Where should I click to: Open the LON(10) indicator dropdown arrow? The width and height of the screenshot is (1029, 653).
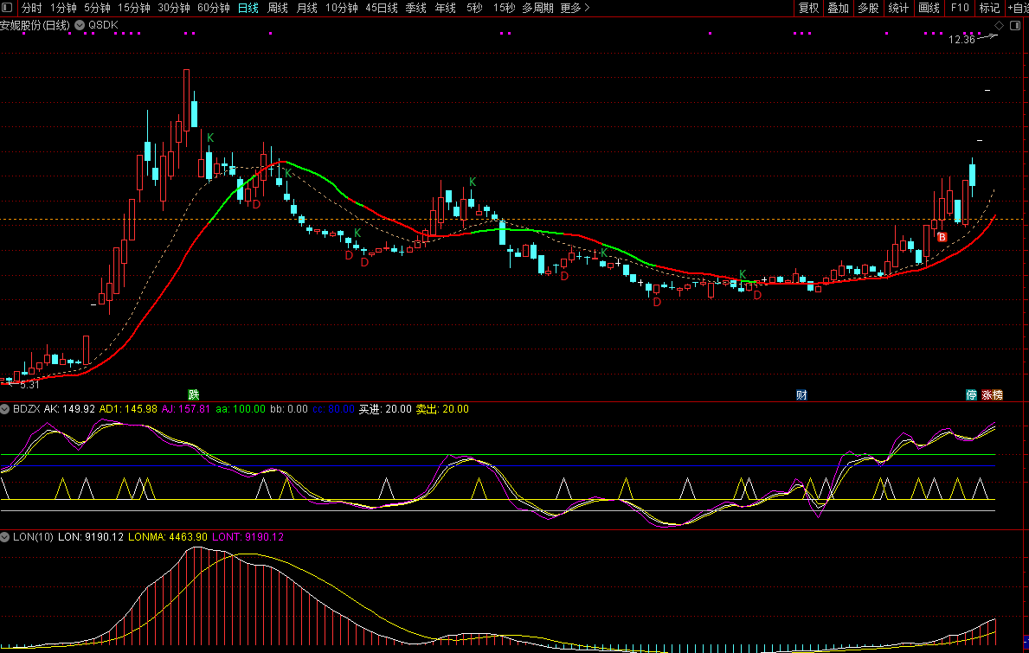6,537
